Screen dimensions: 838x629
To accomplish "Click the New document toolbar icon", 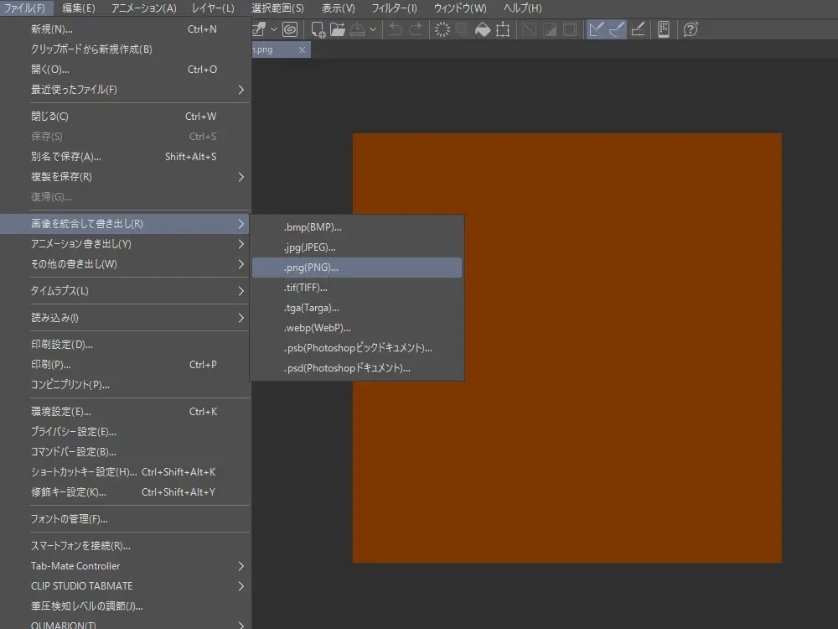I will tap(318, 29).
